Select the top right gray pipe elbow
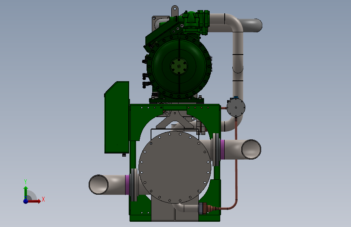 tap(235, 22)
